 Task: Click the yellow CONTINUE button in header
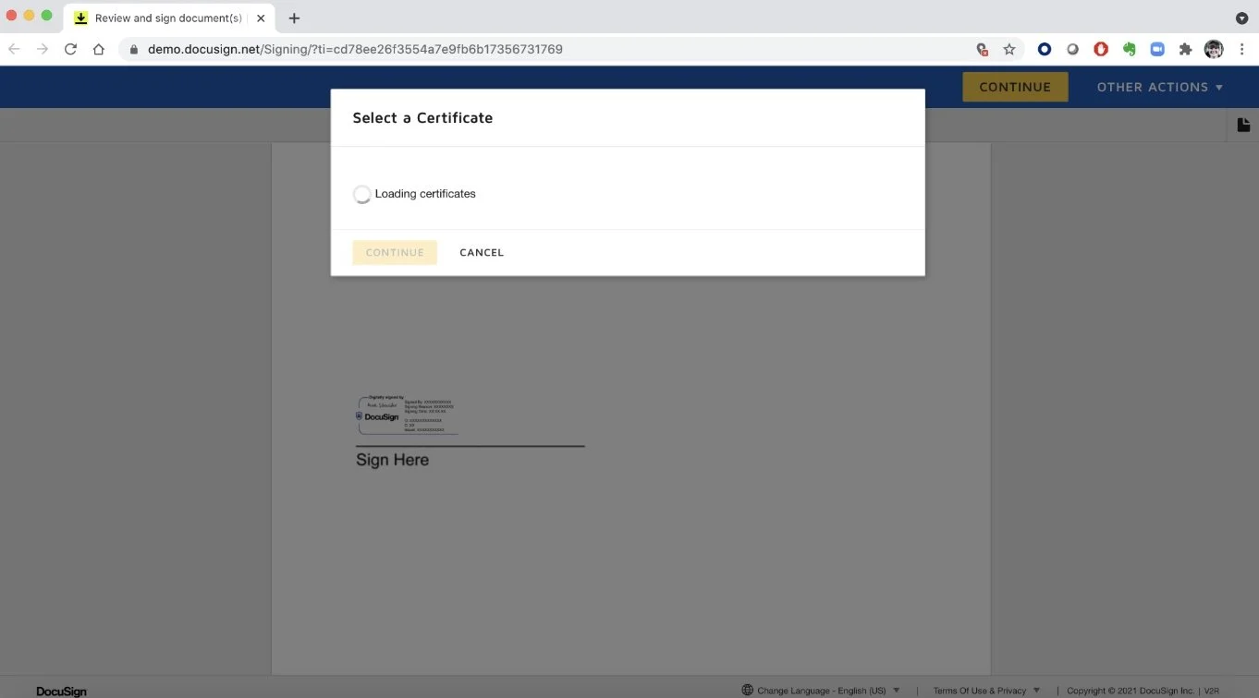pyautogui.click(x=1015, y=87)
